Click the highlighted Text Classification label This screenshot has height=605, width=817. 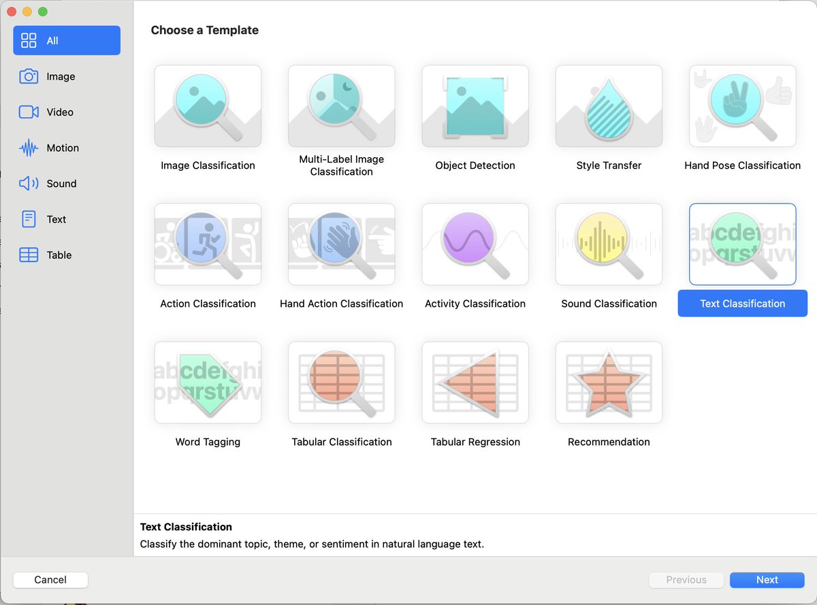click(742, 304)
